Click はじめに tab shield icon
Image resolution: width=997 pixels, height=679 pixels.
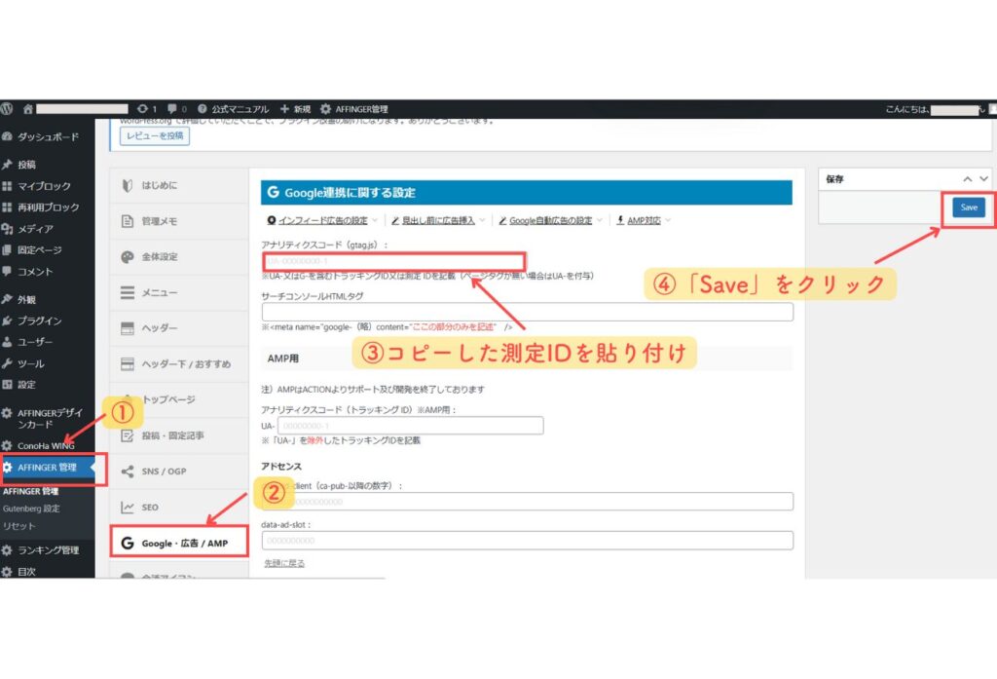tap(128, 185)
